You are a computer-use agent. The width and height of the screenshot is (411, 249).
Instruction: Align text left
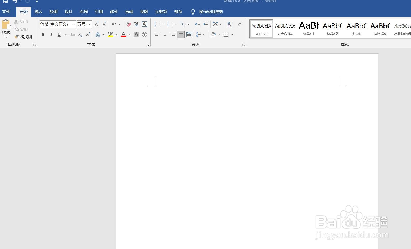(x=157, y=34)
